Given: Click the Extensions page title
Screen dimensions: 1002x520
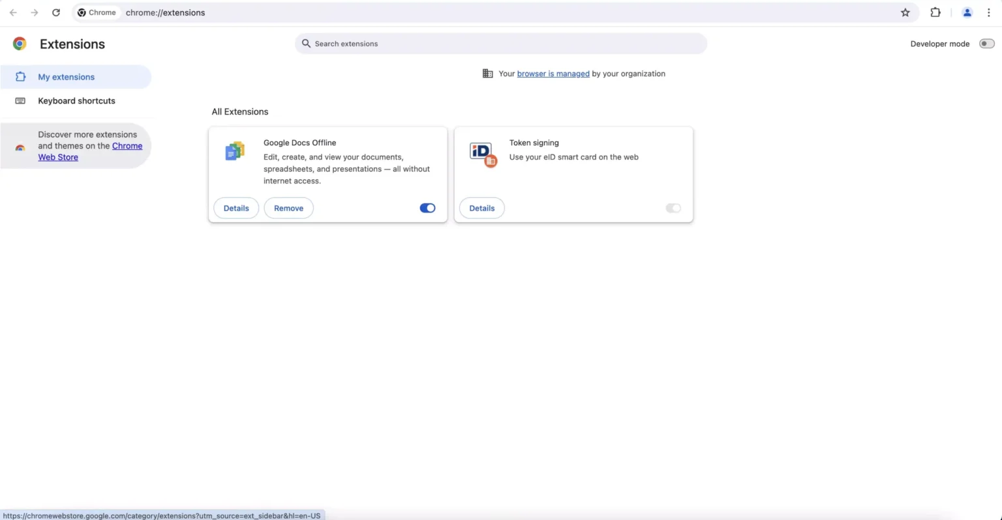Looking at the screenshot, I should click(x=72, y=44).
